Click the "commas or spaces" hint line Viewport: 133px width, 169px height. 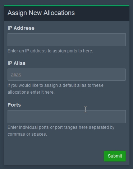point(27,134)
